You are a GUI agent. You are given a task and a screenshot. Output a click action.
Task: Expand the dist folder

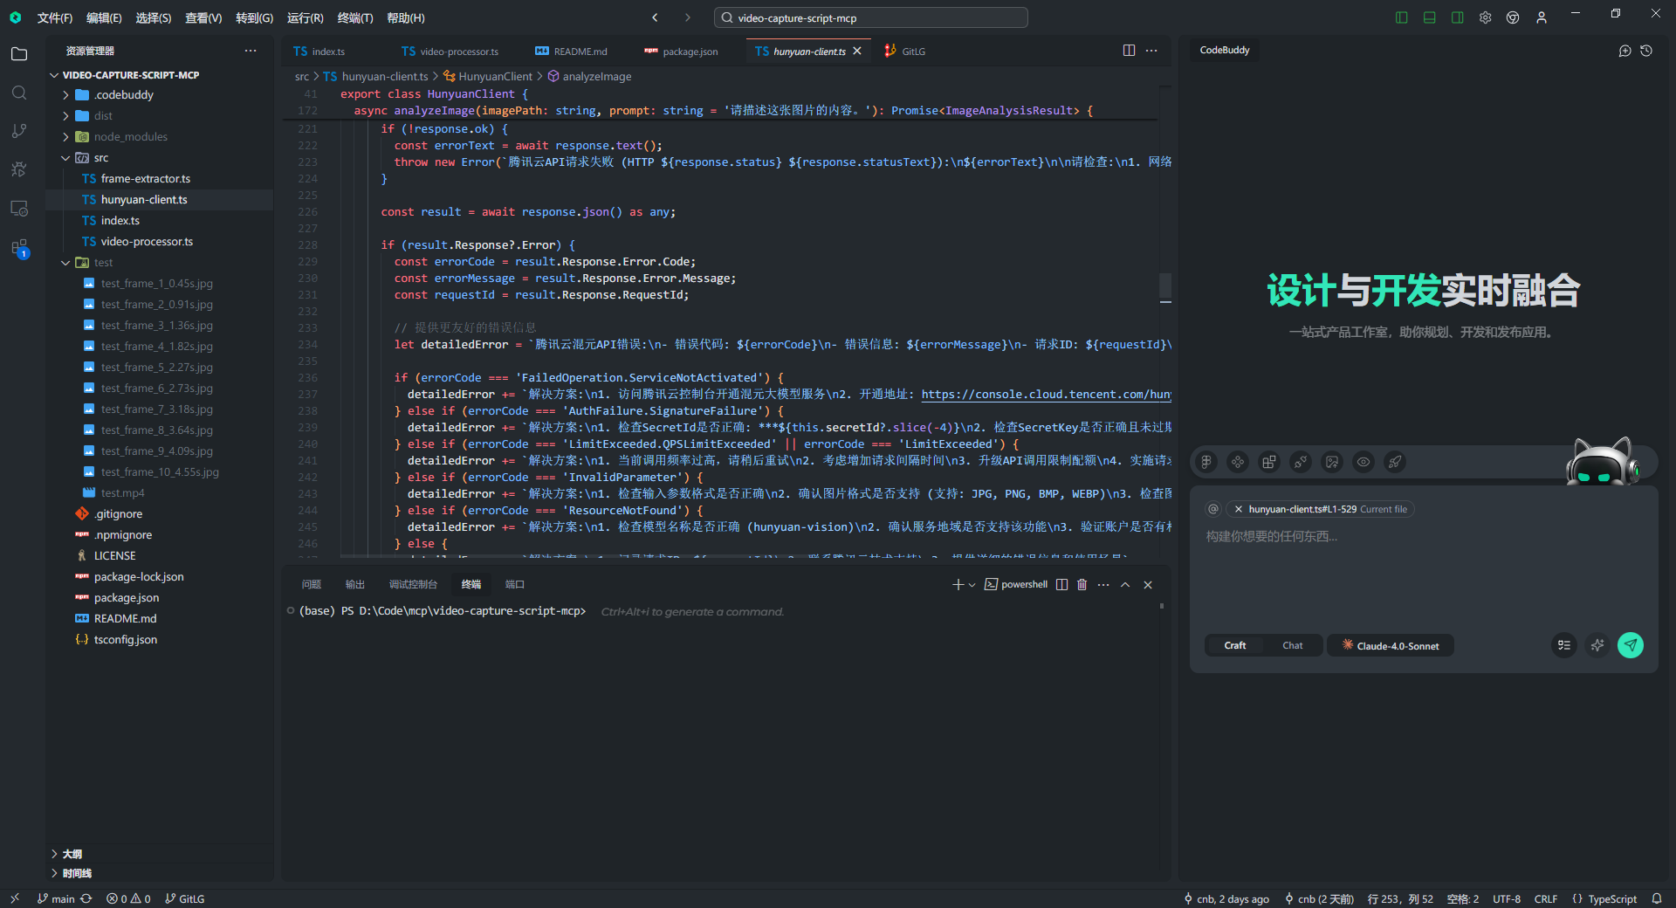tap(65, 115)
